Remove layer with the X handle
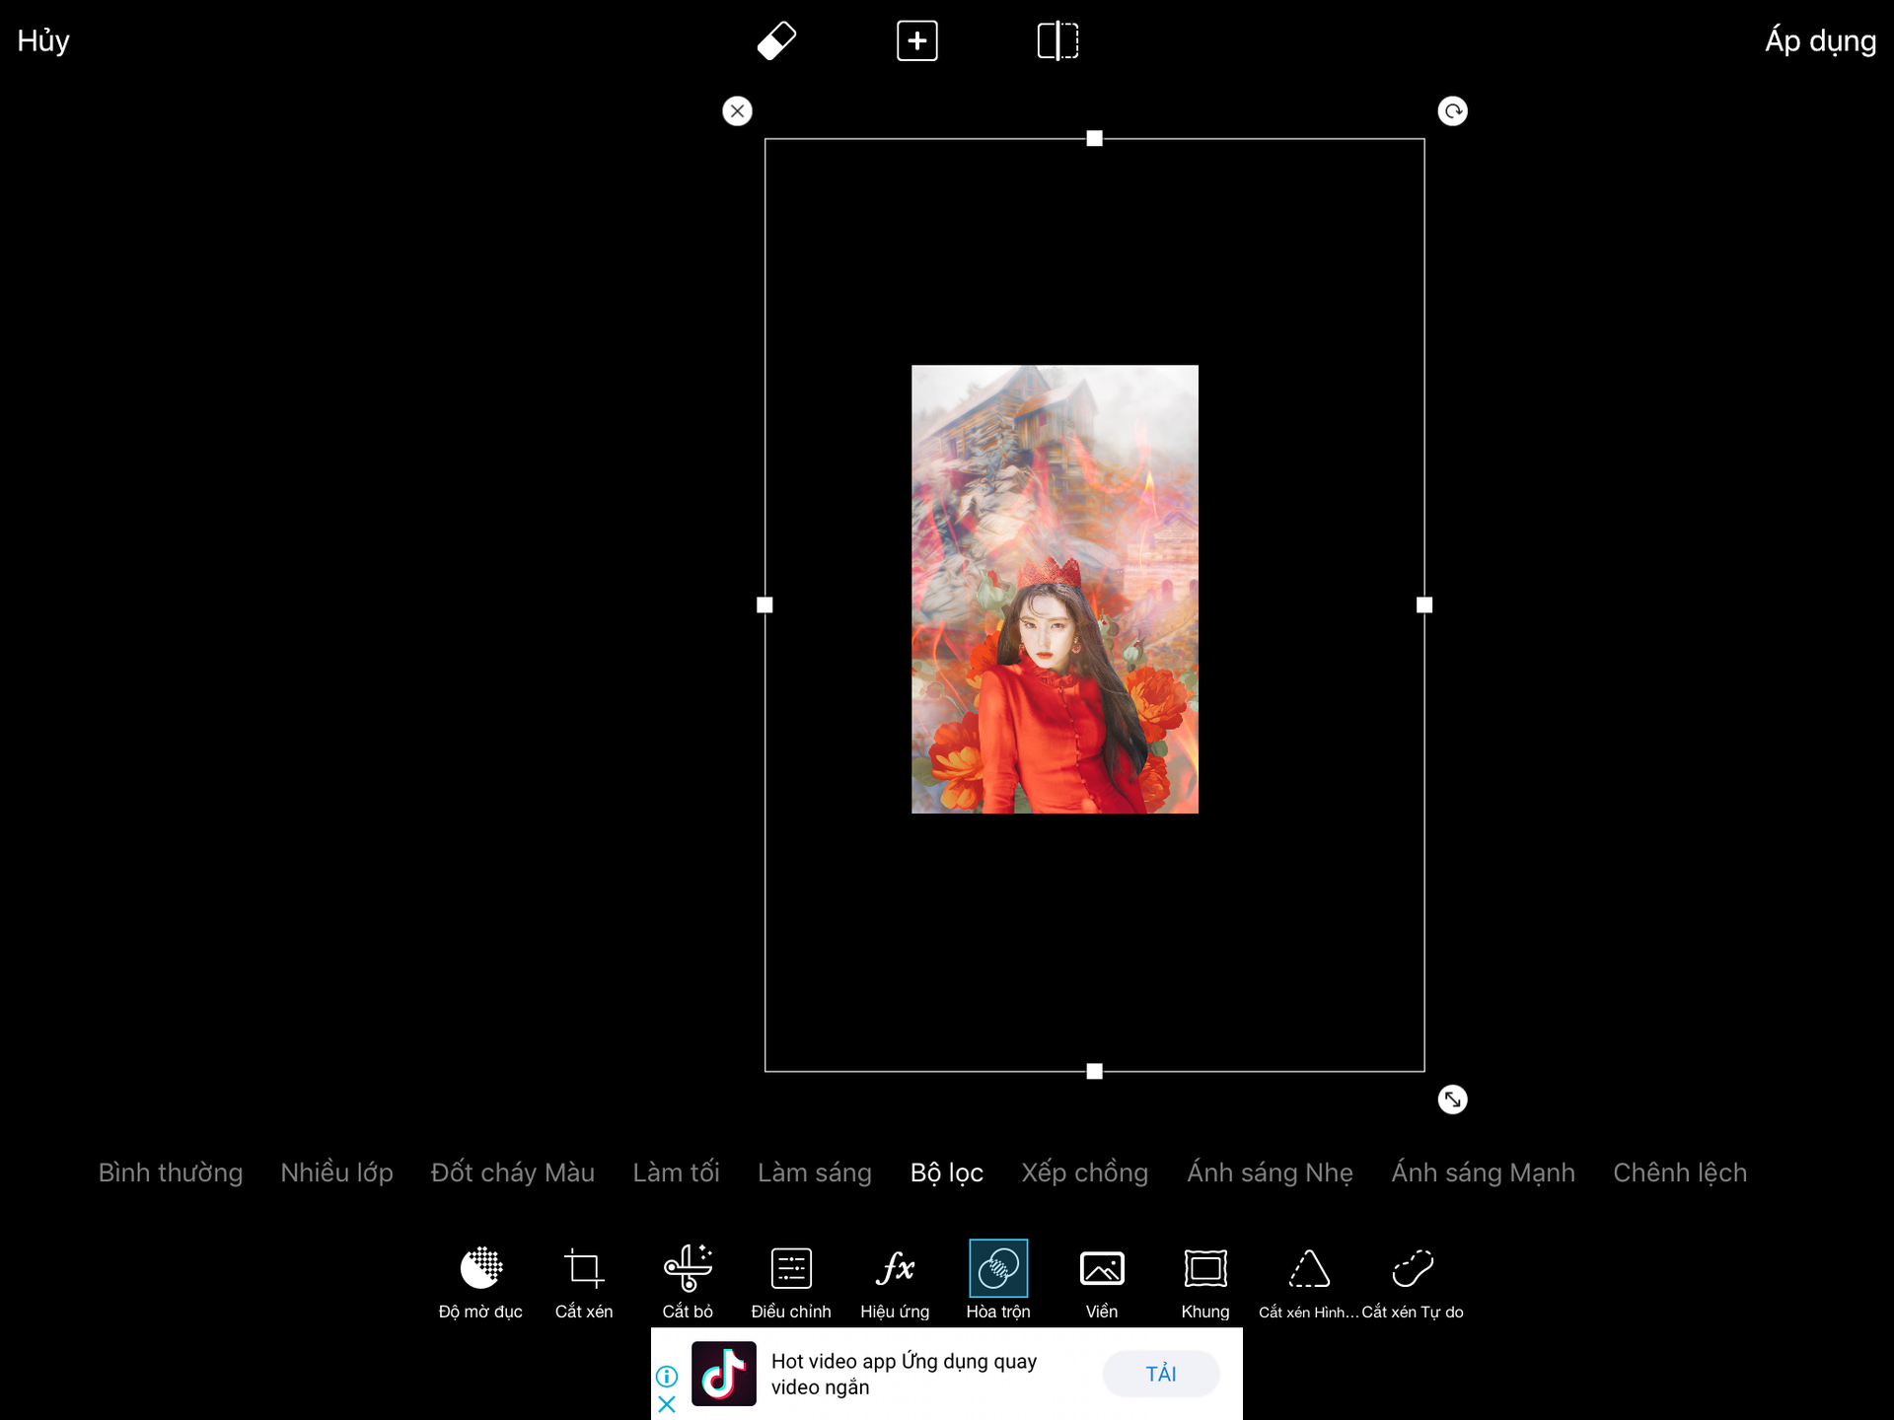Image resolution: width=1894 pixels, height=1420 pixels. tap(737, 110)
